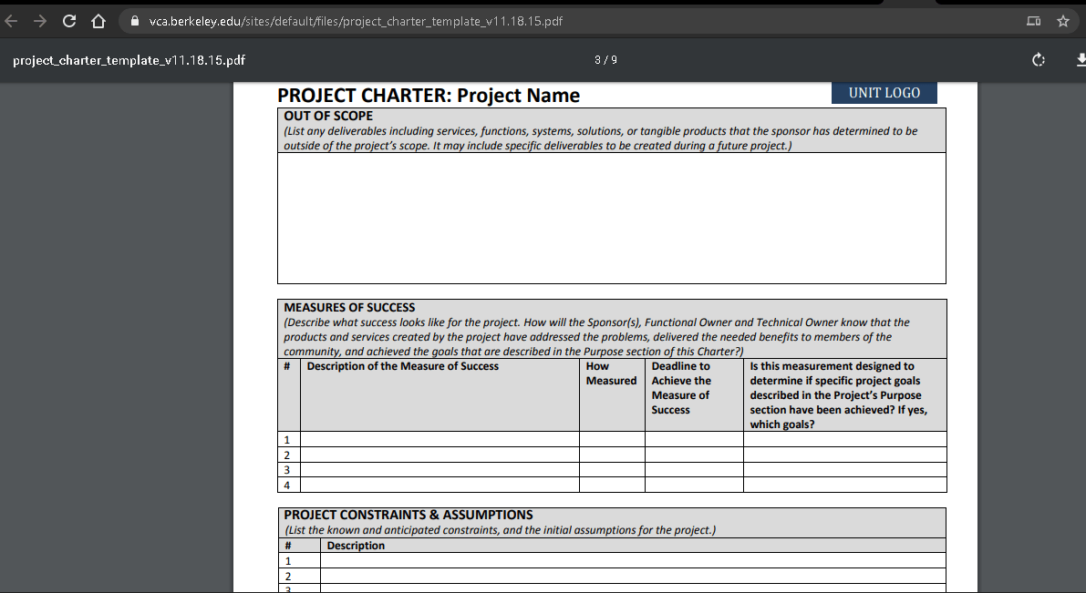Image resolution: width=1086 pixels, height=593 pixels.
Task: Select the 'Is this measurement designed' header
Action: [838, 395]
